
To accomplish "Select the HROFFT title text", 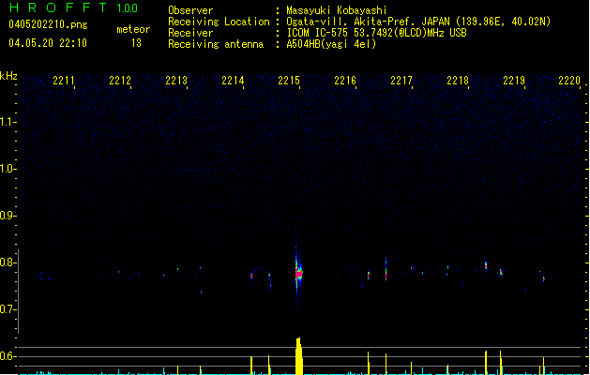I will (56, 8).
